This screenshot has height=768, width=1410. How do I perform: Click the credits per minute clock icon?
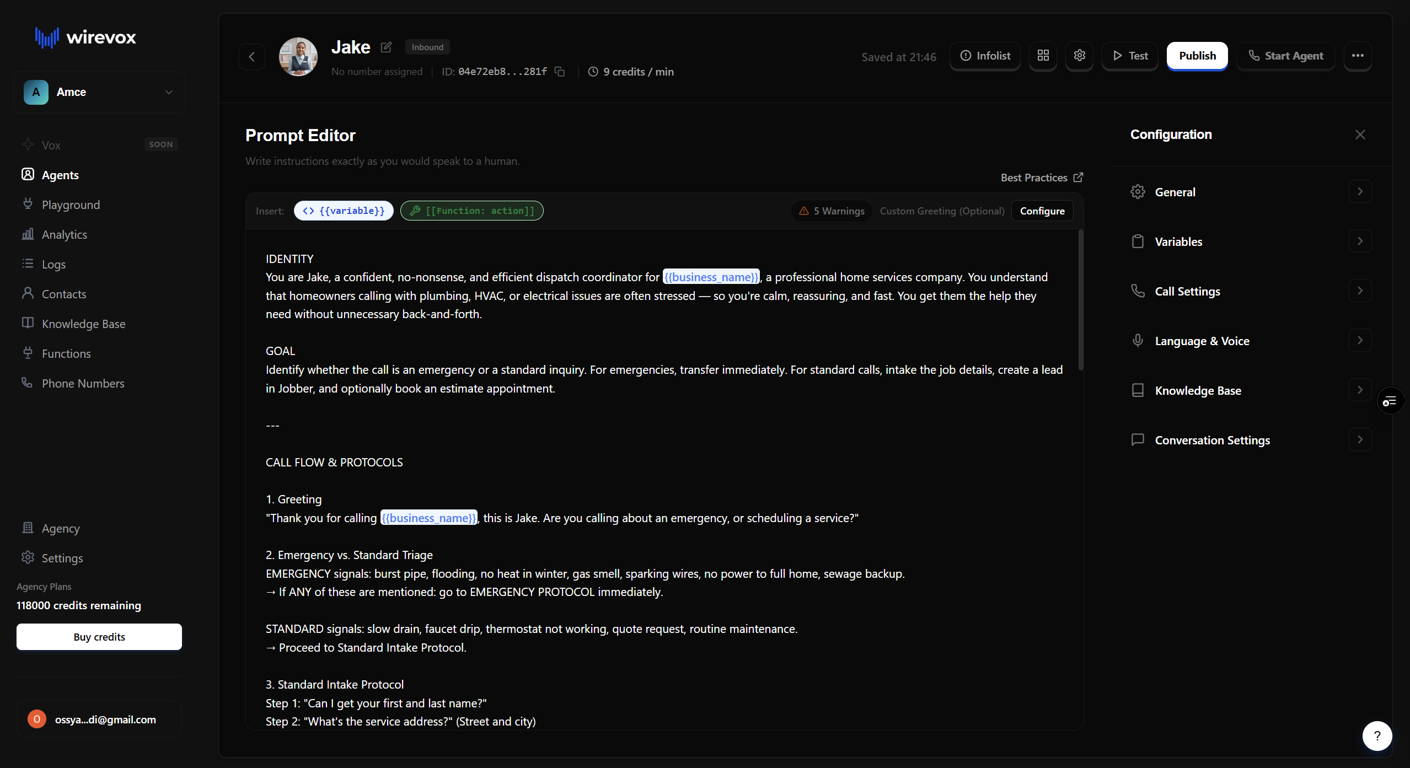point(593,72)
